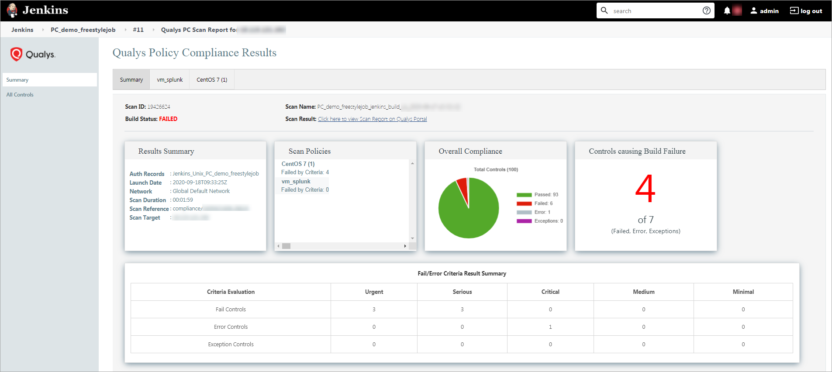Image resolution: width=832 pixels, height=372 pixels.
Task: Click the Jenkins butler logo icon
Action: click(12, 10)
